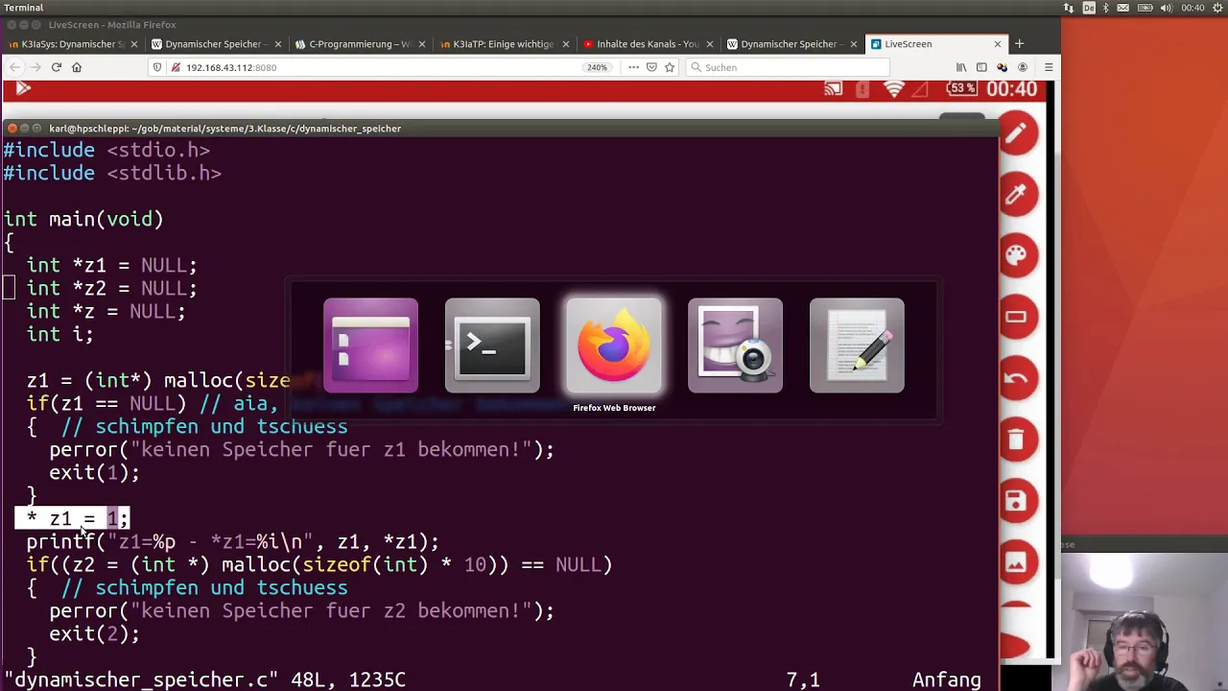The height and width of the screenshot is (691, 1228).
Task: Click the line 'int *z = NULL;'
Action: pos(106,311)
